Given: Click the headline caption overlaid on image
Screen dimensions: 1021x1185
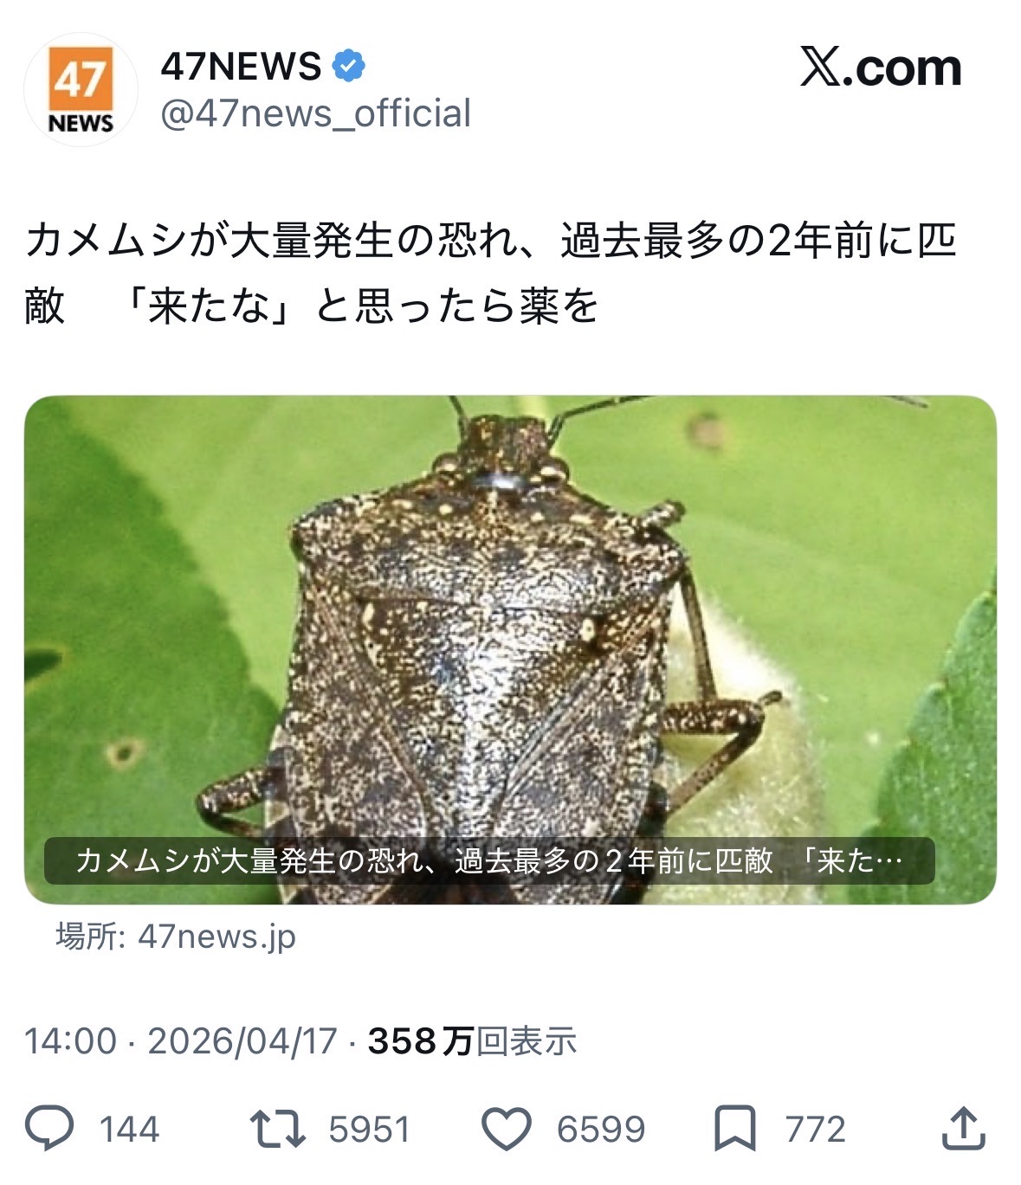Looking at the screenshot, I should coord(489,860).
